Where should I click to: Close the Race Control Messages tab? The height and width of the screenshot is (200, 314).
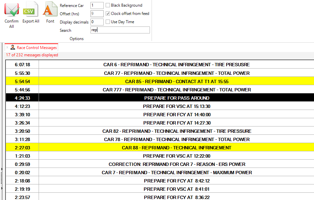point(7,48)
